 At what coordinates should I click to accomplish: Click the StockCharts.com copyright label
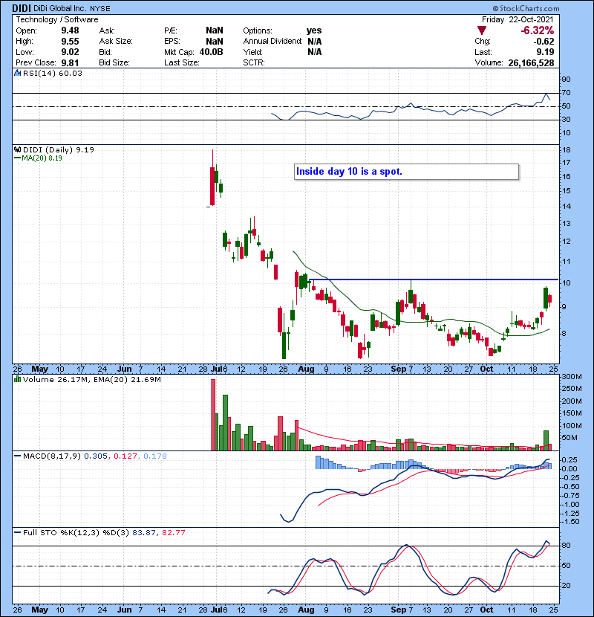pyautogui.click(x=526, y=9)
